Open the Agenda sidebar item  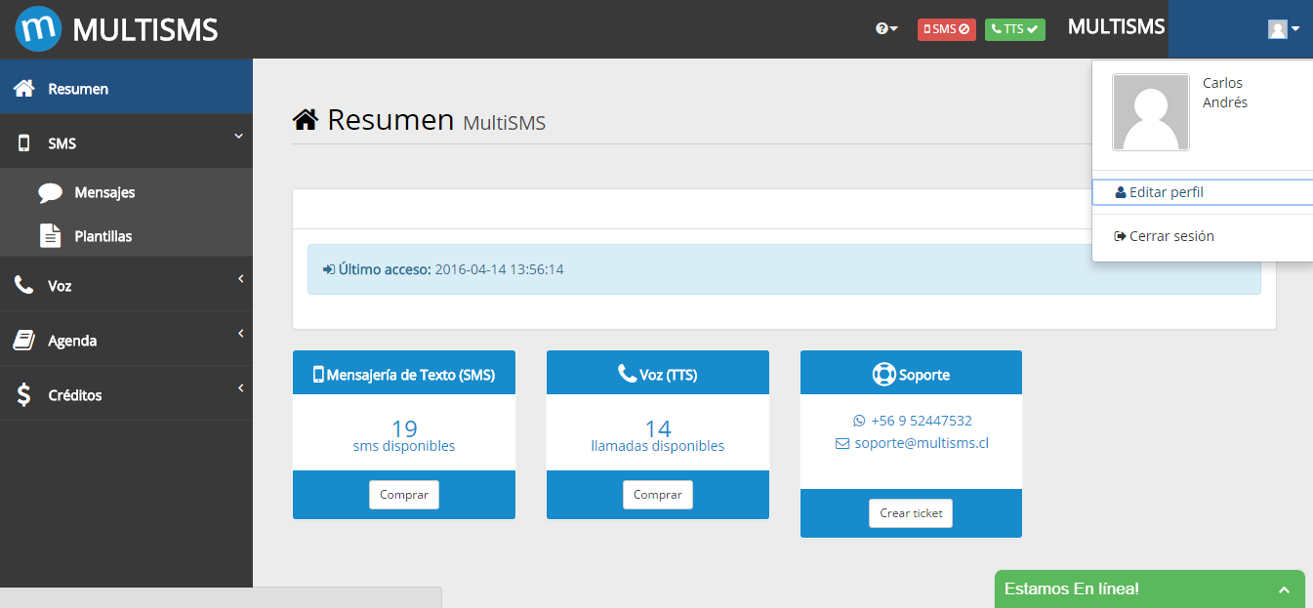[x=126, y=341]
